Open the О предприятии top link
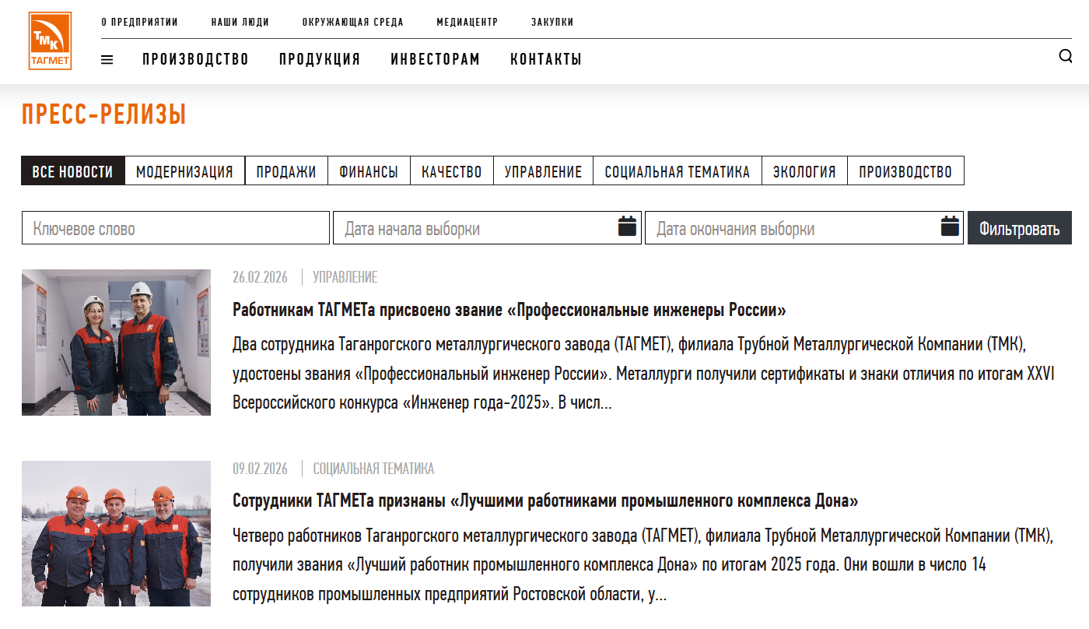Image resolution: width=1089 pixels, height=629 pixels. (x=139, y=22)
